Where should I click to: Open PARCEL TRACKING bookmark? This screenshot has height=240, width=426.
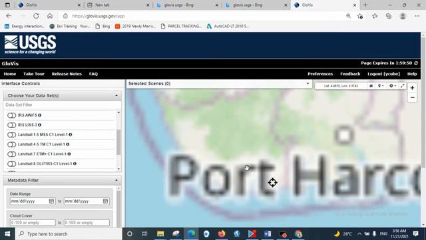(181, 26)
